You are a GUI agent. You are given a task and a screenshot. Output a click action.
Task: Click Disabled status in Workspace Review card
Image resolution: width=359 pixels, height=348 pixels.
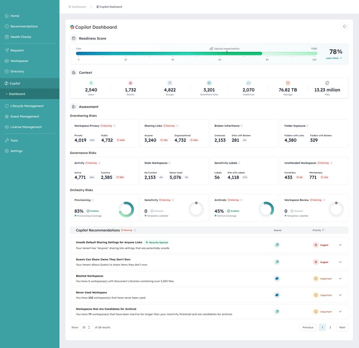pos(297,211)
